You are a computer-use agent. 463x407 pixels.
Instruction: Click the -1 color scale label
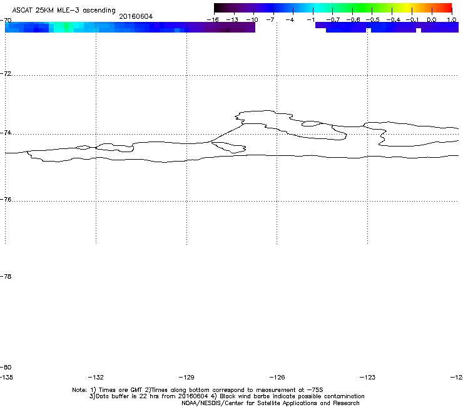point(310,20)
